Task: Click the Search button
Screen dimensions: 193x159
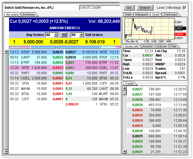Action: pos(145,8)
